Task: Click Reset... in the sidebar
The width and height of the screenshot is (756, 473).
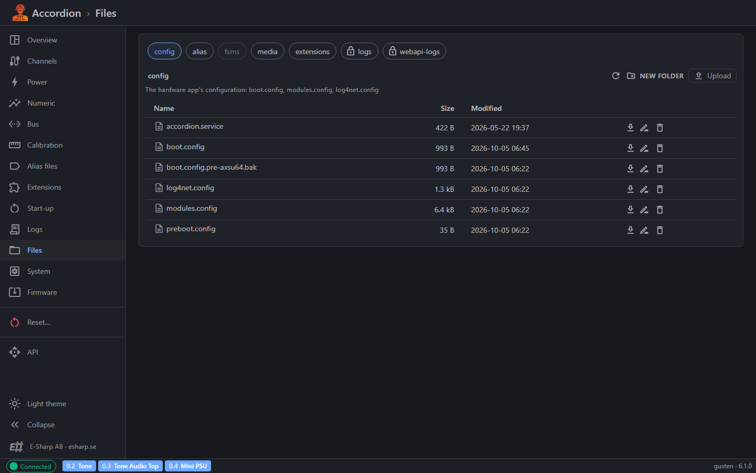Action: (63, 322)
